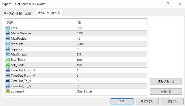The height and width of the screenshot is (106, 185).
Task: Click the MagicNumber integer icon
Action: coord(7,33)
